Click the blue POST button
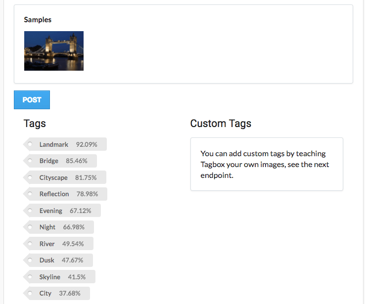 tap(32, 100)
